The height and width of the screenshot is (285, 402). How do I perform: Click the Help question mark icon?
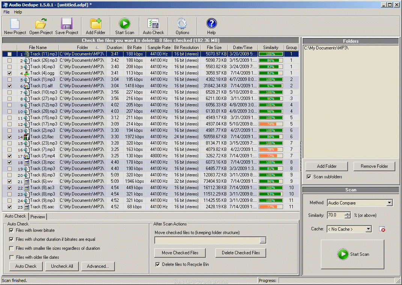[212, 24]
